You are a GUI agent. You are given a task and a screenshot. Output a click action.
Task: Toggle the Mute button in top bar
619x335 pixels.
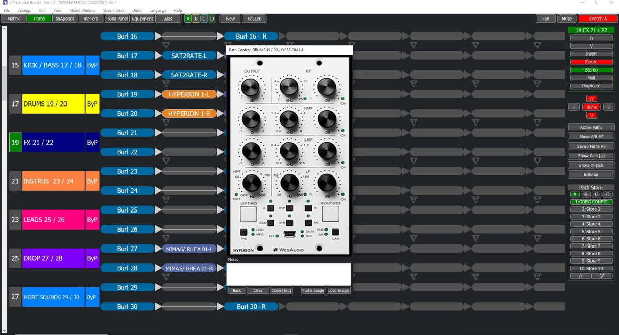pyautogui.click(x=566, y=19)
